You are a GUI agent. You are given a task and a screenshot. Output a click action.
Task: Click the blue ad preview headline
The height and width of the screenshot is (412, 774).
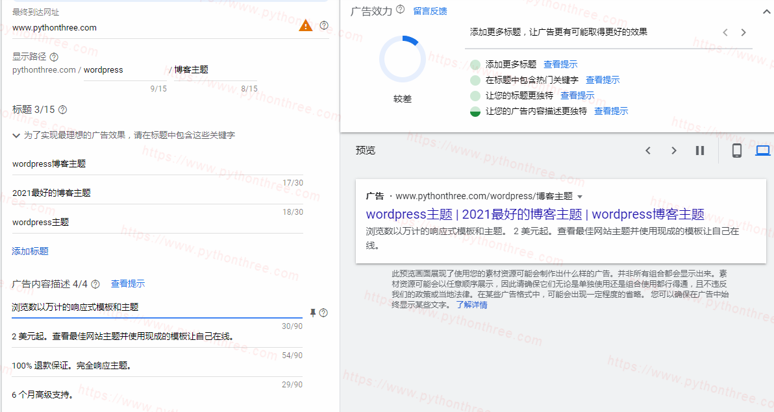535,214
